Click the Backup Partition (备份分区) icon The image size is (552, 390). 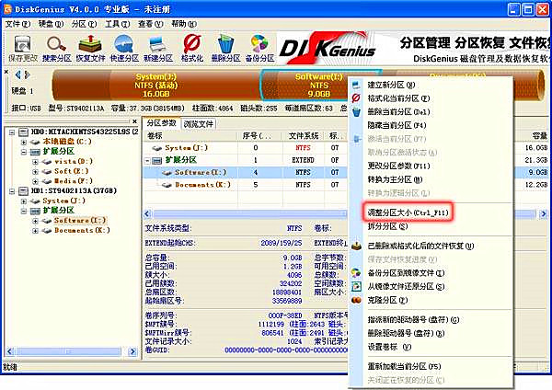[259, 48]
